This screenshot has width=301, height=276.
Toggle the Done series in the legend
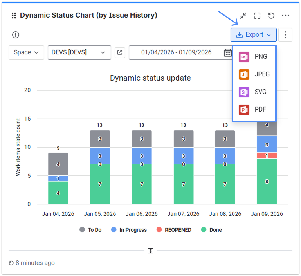tap(211, 230)
